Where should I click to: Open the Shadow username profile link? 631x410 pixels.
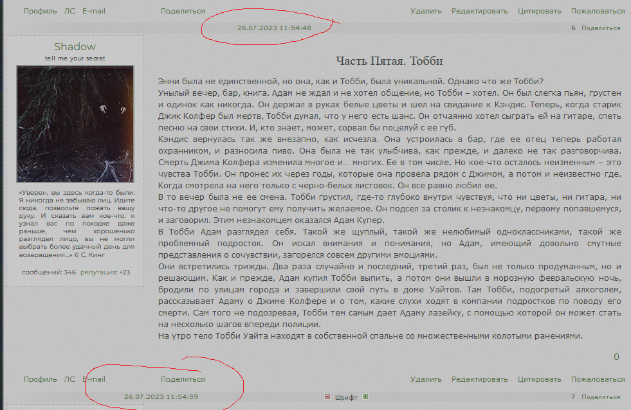click(75, 47)
